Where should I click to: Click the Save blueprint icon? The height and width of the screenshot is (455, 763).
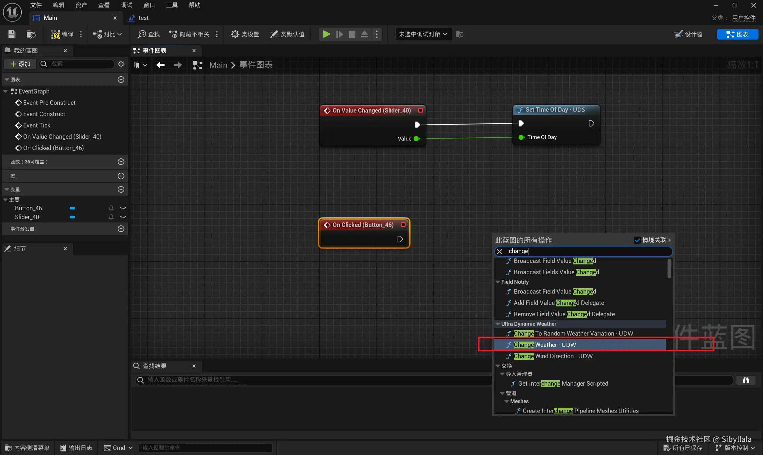coord(11,34)
